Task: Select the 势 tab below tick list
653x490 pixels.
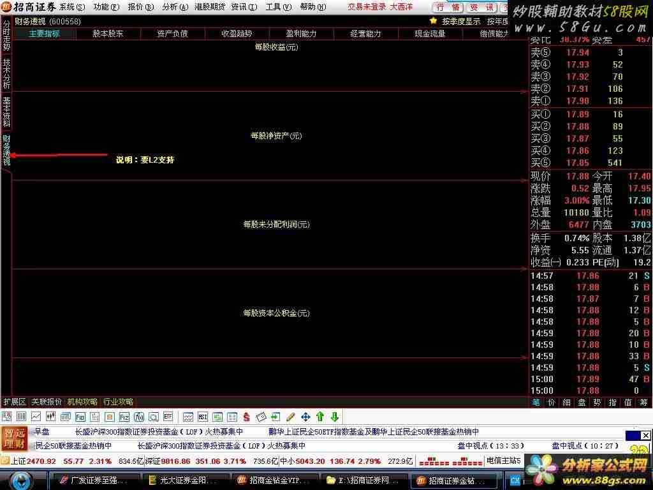Action: [597, 402]
